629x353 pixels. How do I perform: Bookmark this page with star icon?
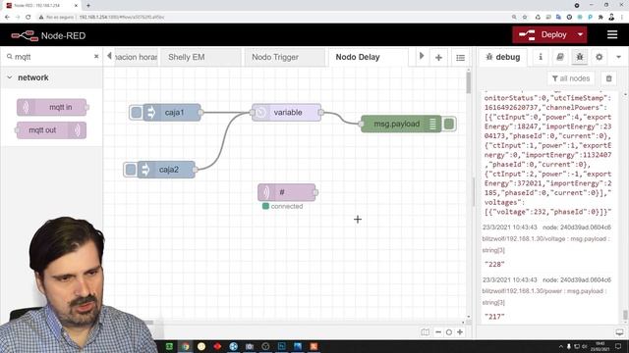(524, 18)
